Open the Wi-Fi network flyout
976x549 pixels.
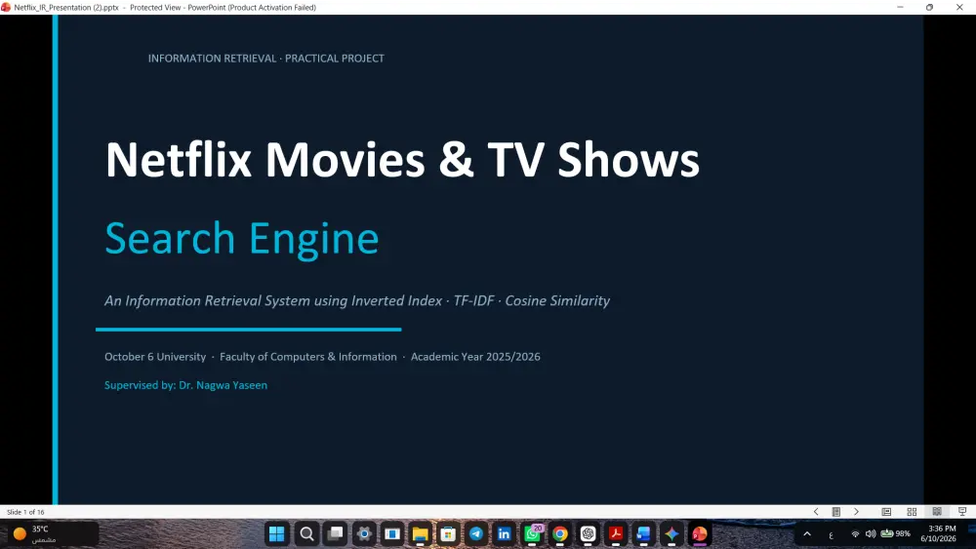[x=855, y=533]
